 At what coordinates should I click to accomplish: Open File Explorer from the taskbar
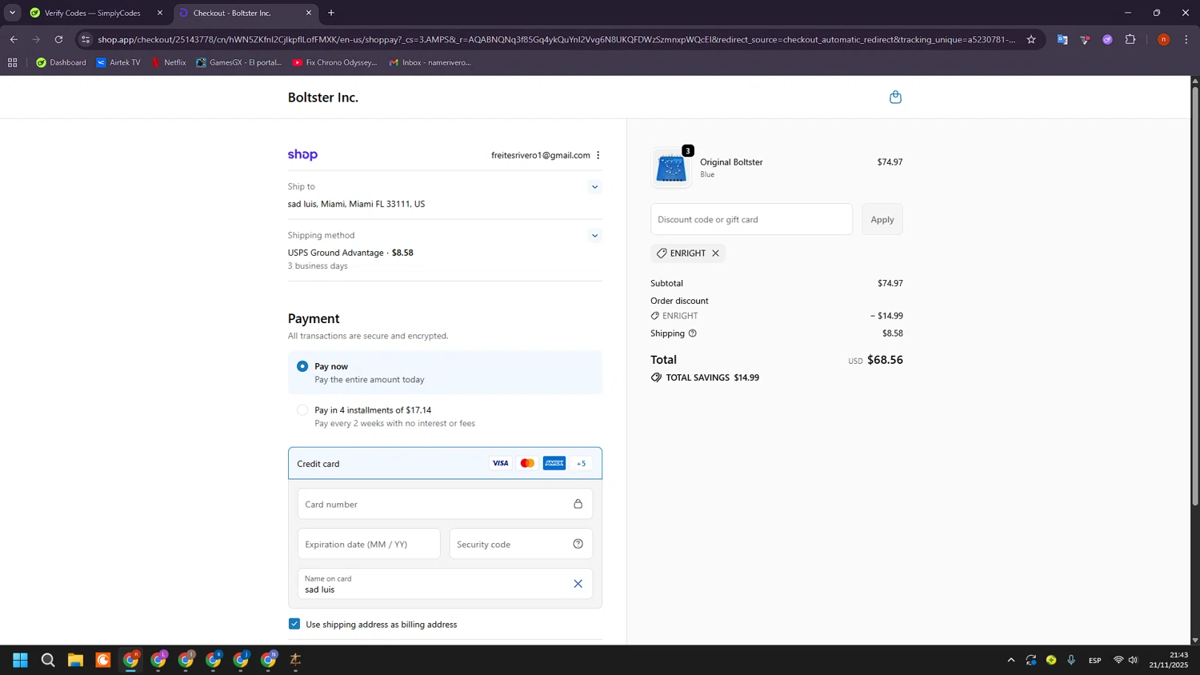click(75, 660)
